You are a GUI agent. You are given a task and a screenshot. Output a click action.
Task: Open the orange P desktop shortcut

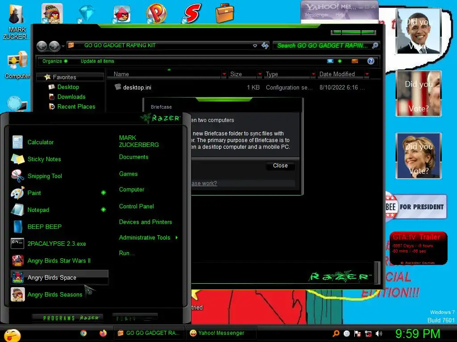point(156,13)
